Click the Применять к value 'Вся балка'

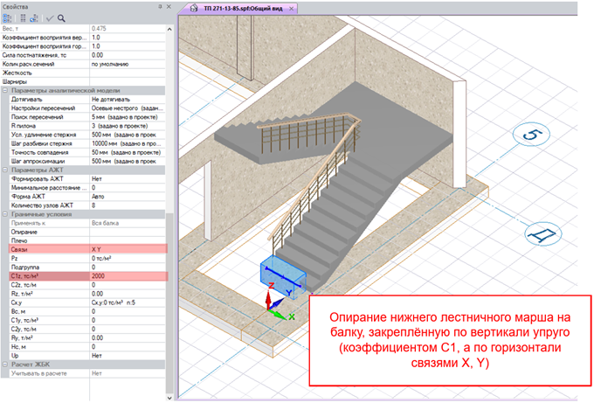(x=128, y=223)
